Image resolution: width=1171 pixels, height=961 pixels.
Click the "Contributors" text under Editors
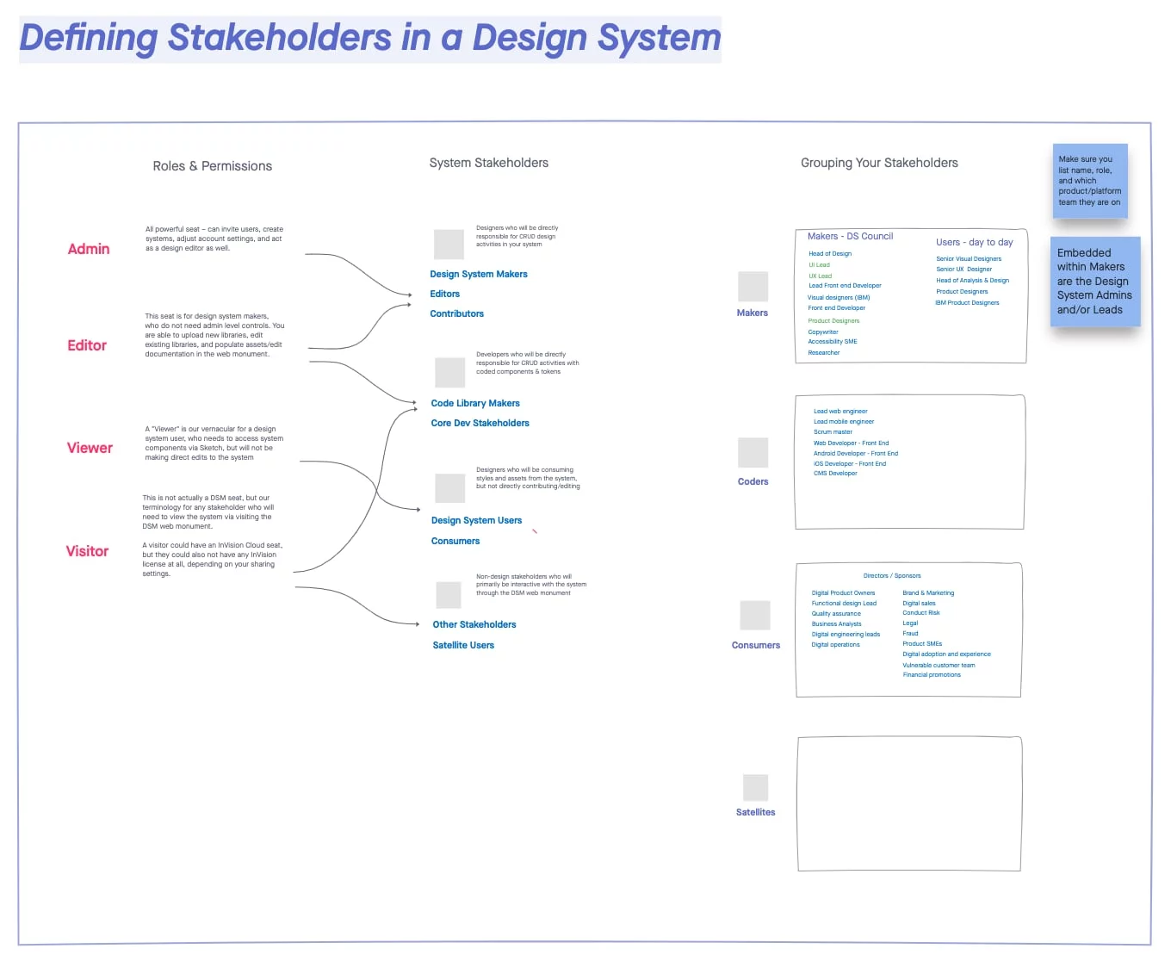coord(456,314)
